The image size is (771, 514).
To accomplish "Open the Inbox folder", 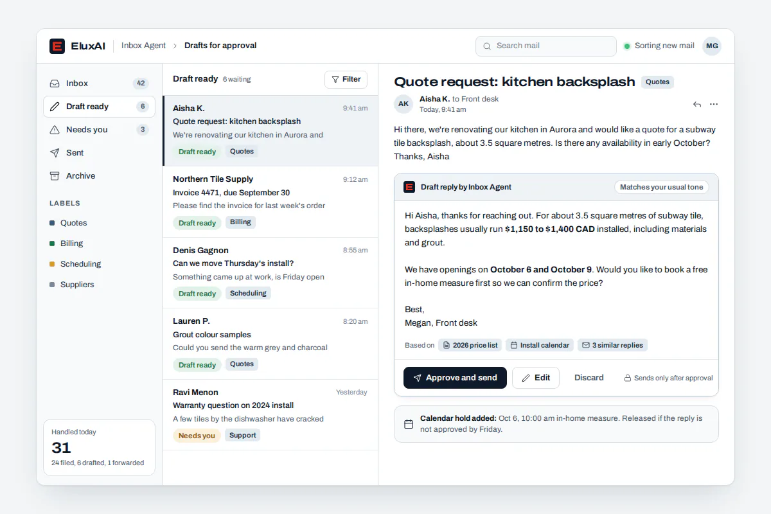I will pyautogui.click(x=99, y=84).
